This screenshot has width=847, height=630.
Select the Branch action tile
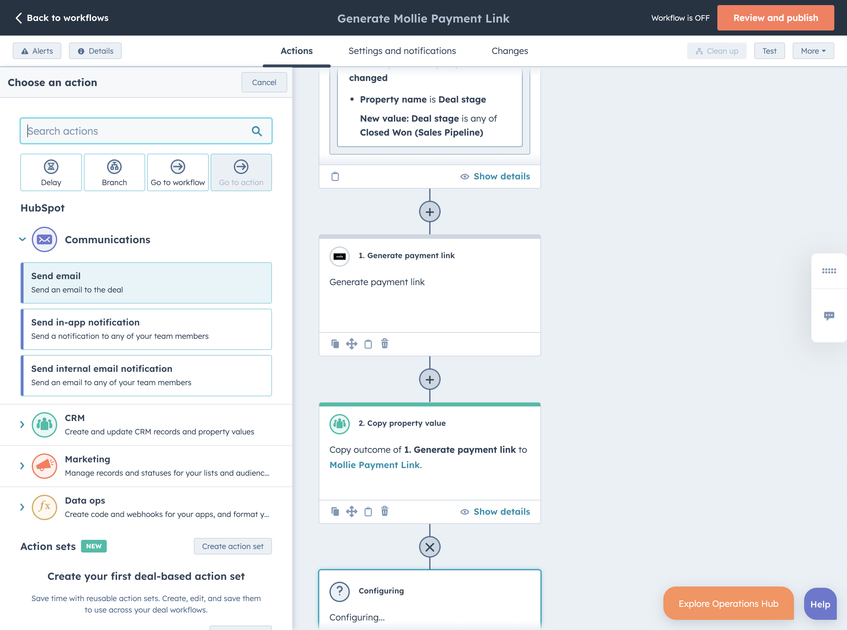(114, 172)
